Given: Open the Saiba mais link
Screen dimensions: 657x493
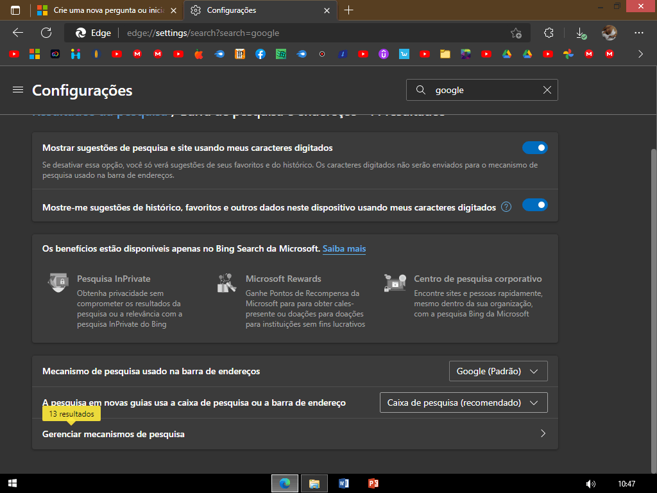Looking at the screenshot, I should [344, 248].
